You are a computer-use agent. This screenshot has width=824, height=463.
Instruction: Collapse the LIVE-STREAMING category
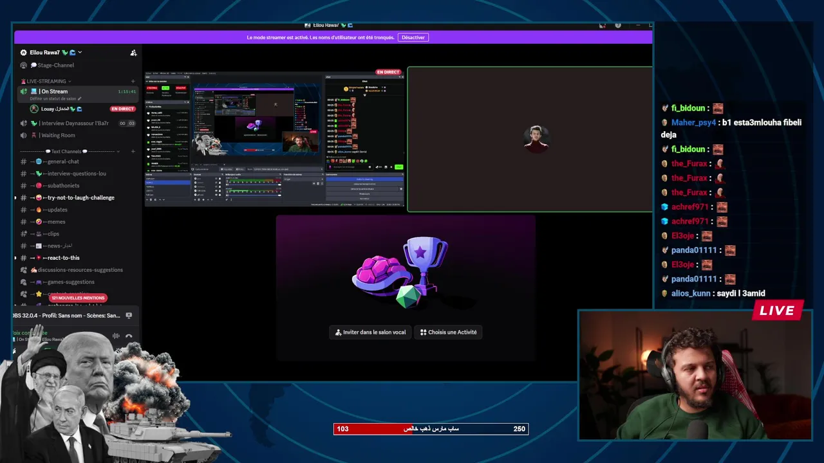point(46,81)
